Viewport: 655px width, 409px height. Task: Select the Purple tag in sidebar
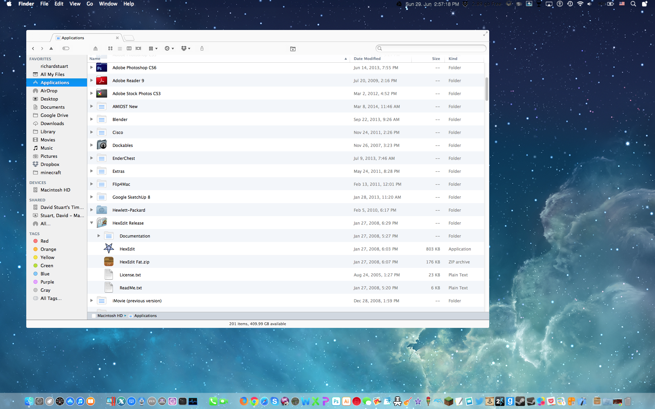pyautogui.click(x=47, y=282)
